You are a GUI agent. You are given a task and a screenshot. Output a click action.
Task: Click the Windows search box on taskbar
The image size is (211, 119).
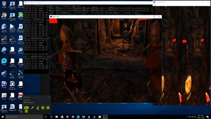point(24,117)
